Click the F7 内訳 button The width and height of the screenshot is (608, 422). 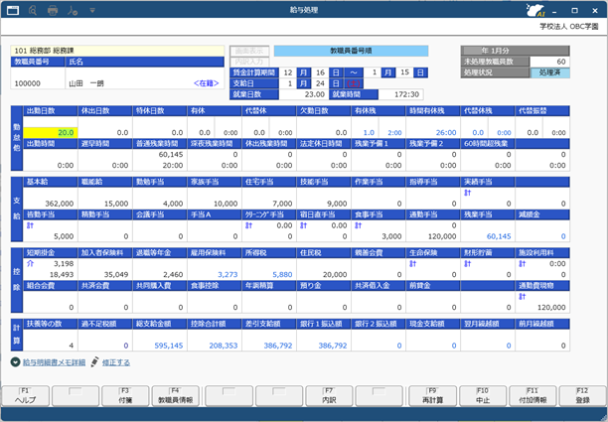(x=329, y=395)
